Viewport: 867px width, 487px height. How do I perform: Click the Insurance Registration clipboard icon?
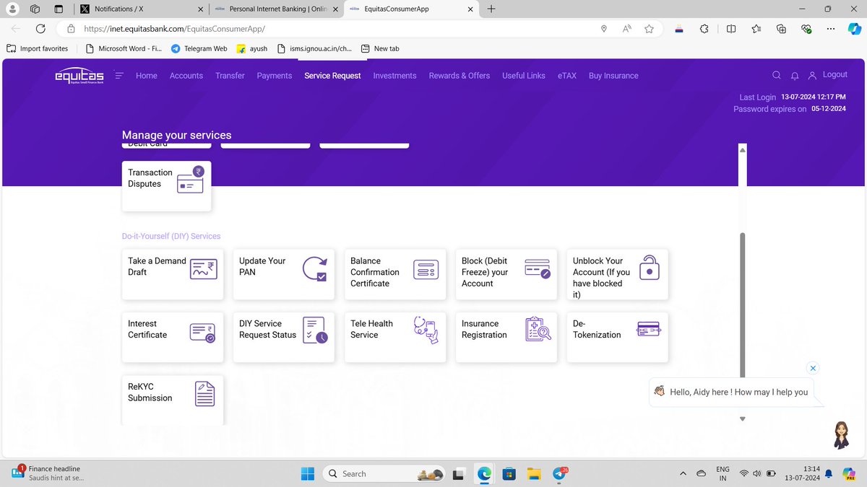538,329
